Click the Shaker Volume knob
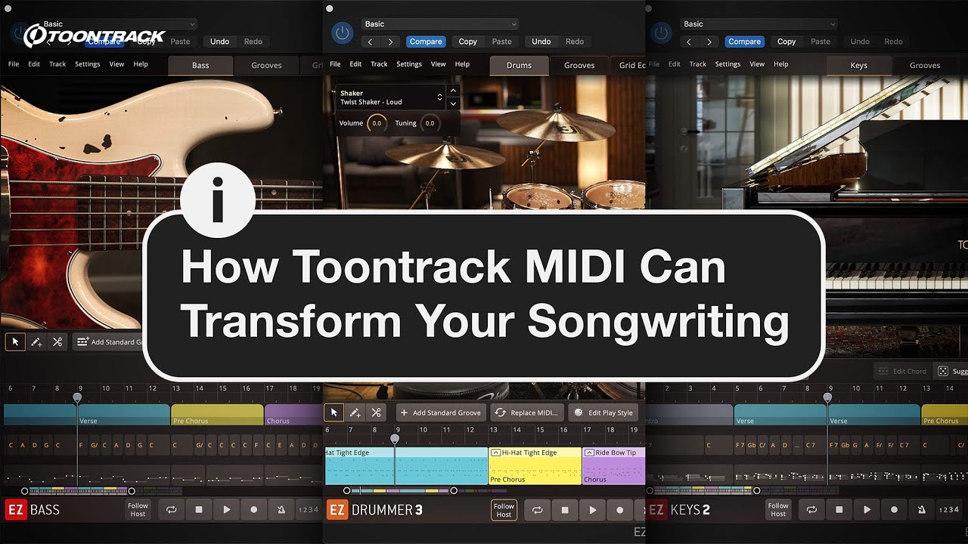968x544 pixels. (x=377, y=123)
